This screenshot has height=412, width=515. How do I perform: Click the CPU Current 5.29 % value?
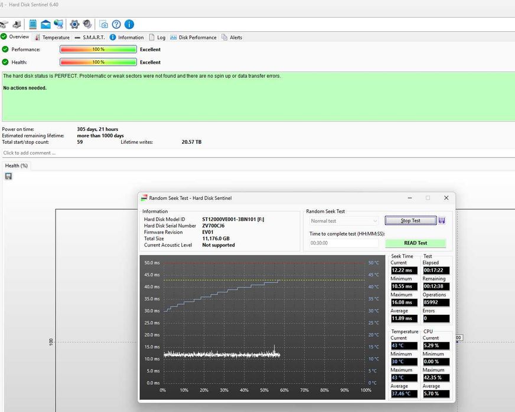[x=436, y=346]
